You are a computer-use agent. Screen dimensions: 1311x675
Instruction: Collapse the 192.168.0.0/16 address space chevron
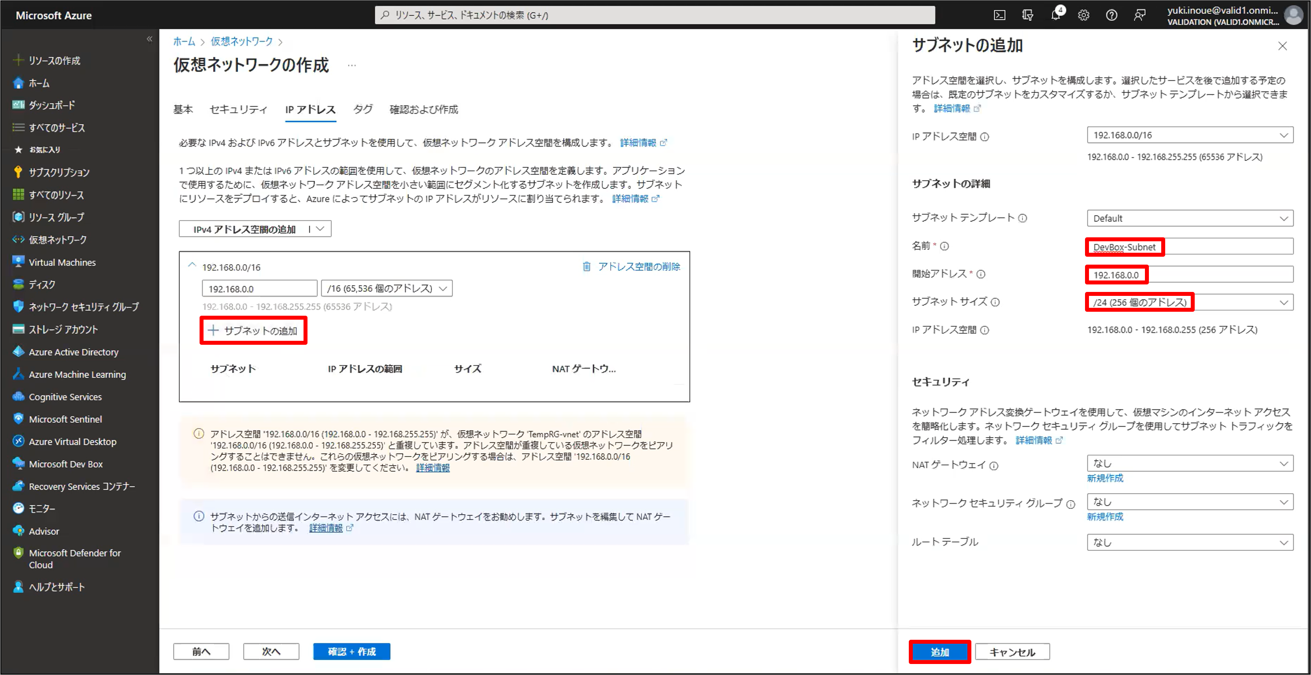tap(192, 265)
